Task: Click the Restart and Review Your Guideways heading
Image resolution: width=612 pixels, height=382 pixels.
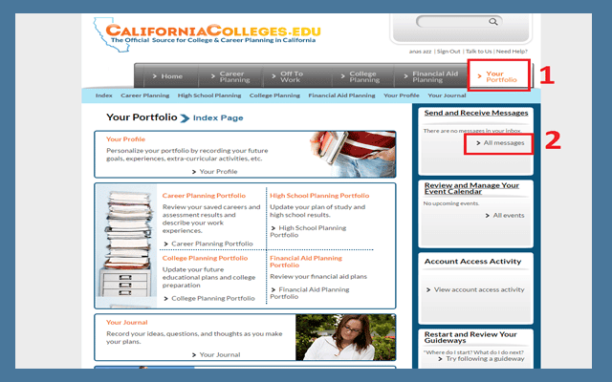Action: [470, 337]
